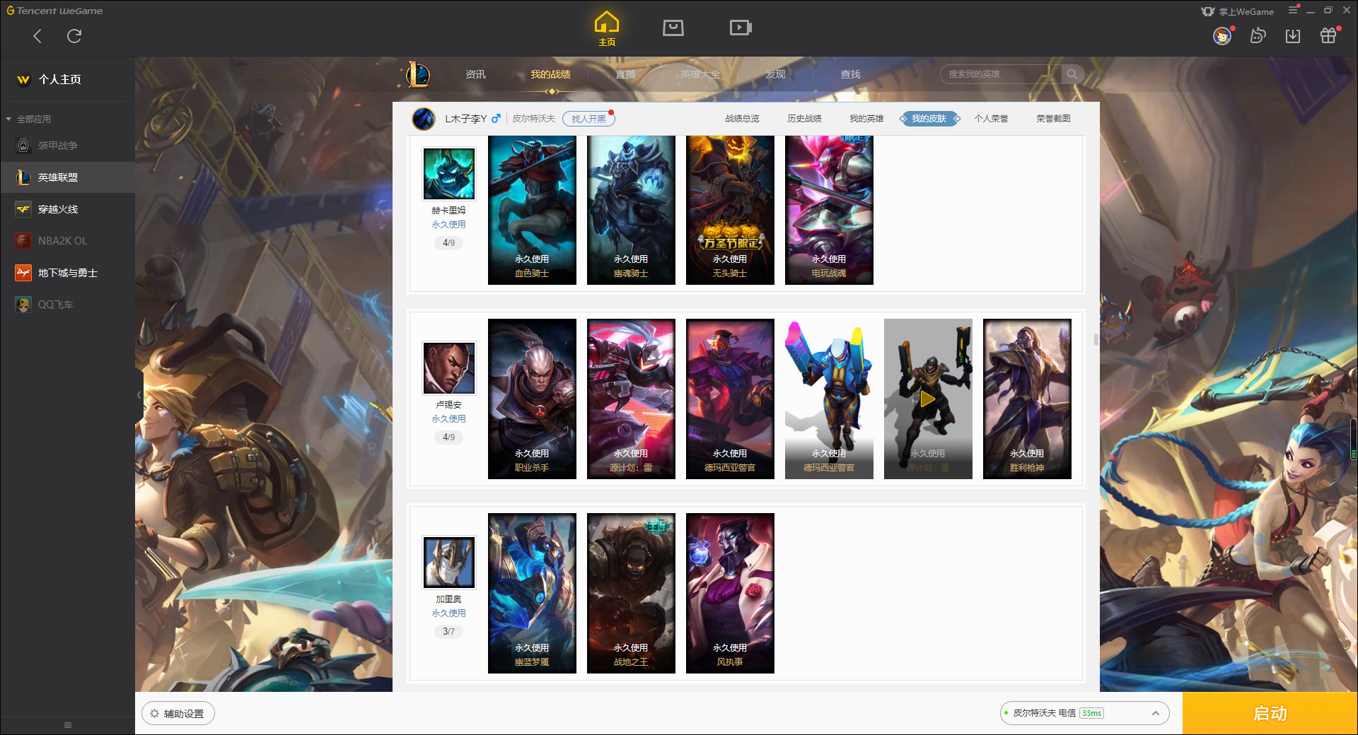
Task: Open the 德玛西亚警官 splash art card
Action: click(x=730, y=399)
